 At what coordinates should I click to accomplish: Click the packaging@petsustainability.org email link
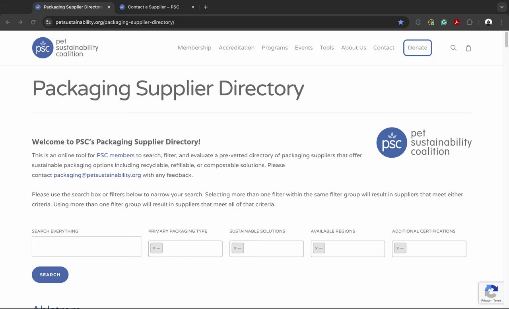[97, 175]
